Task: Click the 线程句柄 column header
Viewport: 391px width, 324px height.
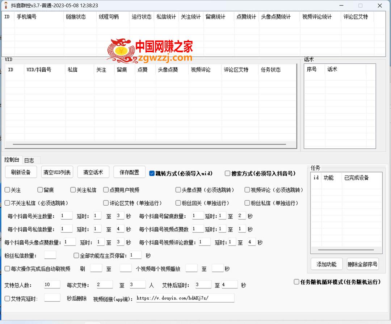Action: click(113, 17)
